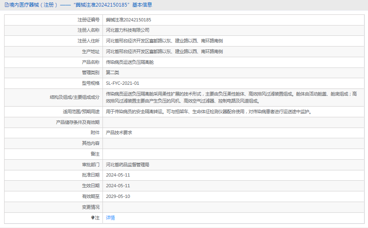Image resolution: width=368 pixels, height=228 pixels.
Task: Click attachment value 产品技术要求
Action: (x=119, y=133)
